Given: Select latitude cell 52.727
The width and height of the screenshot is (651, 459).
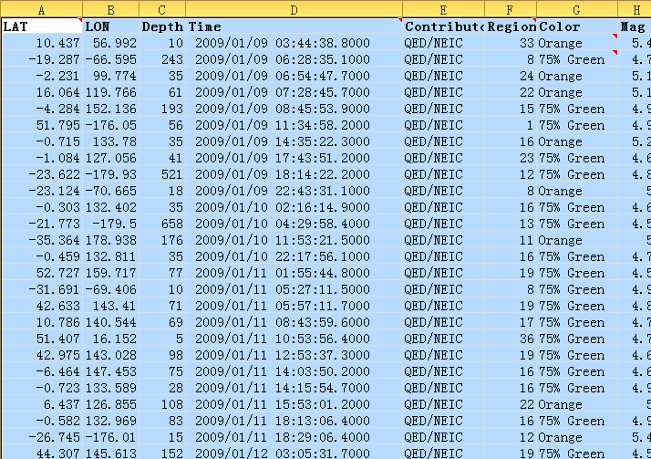Looking at the screenshot, I should click(42, 273).
